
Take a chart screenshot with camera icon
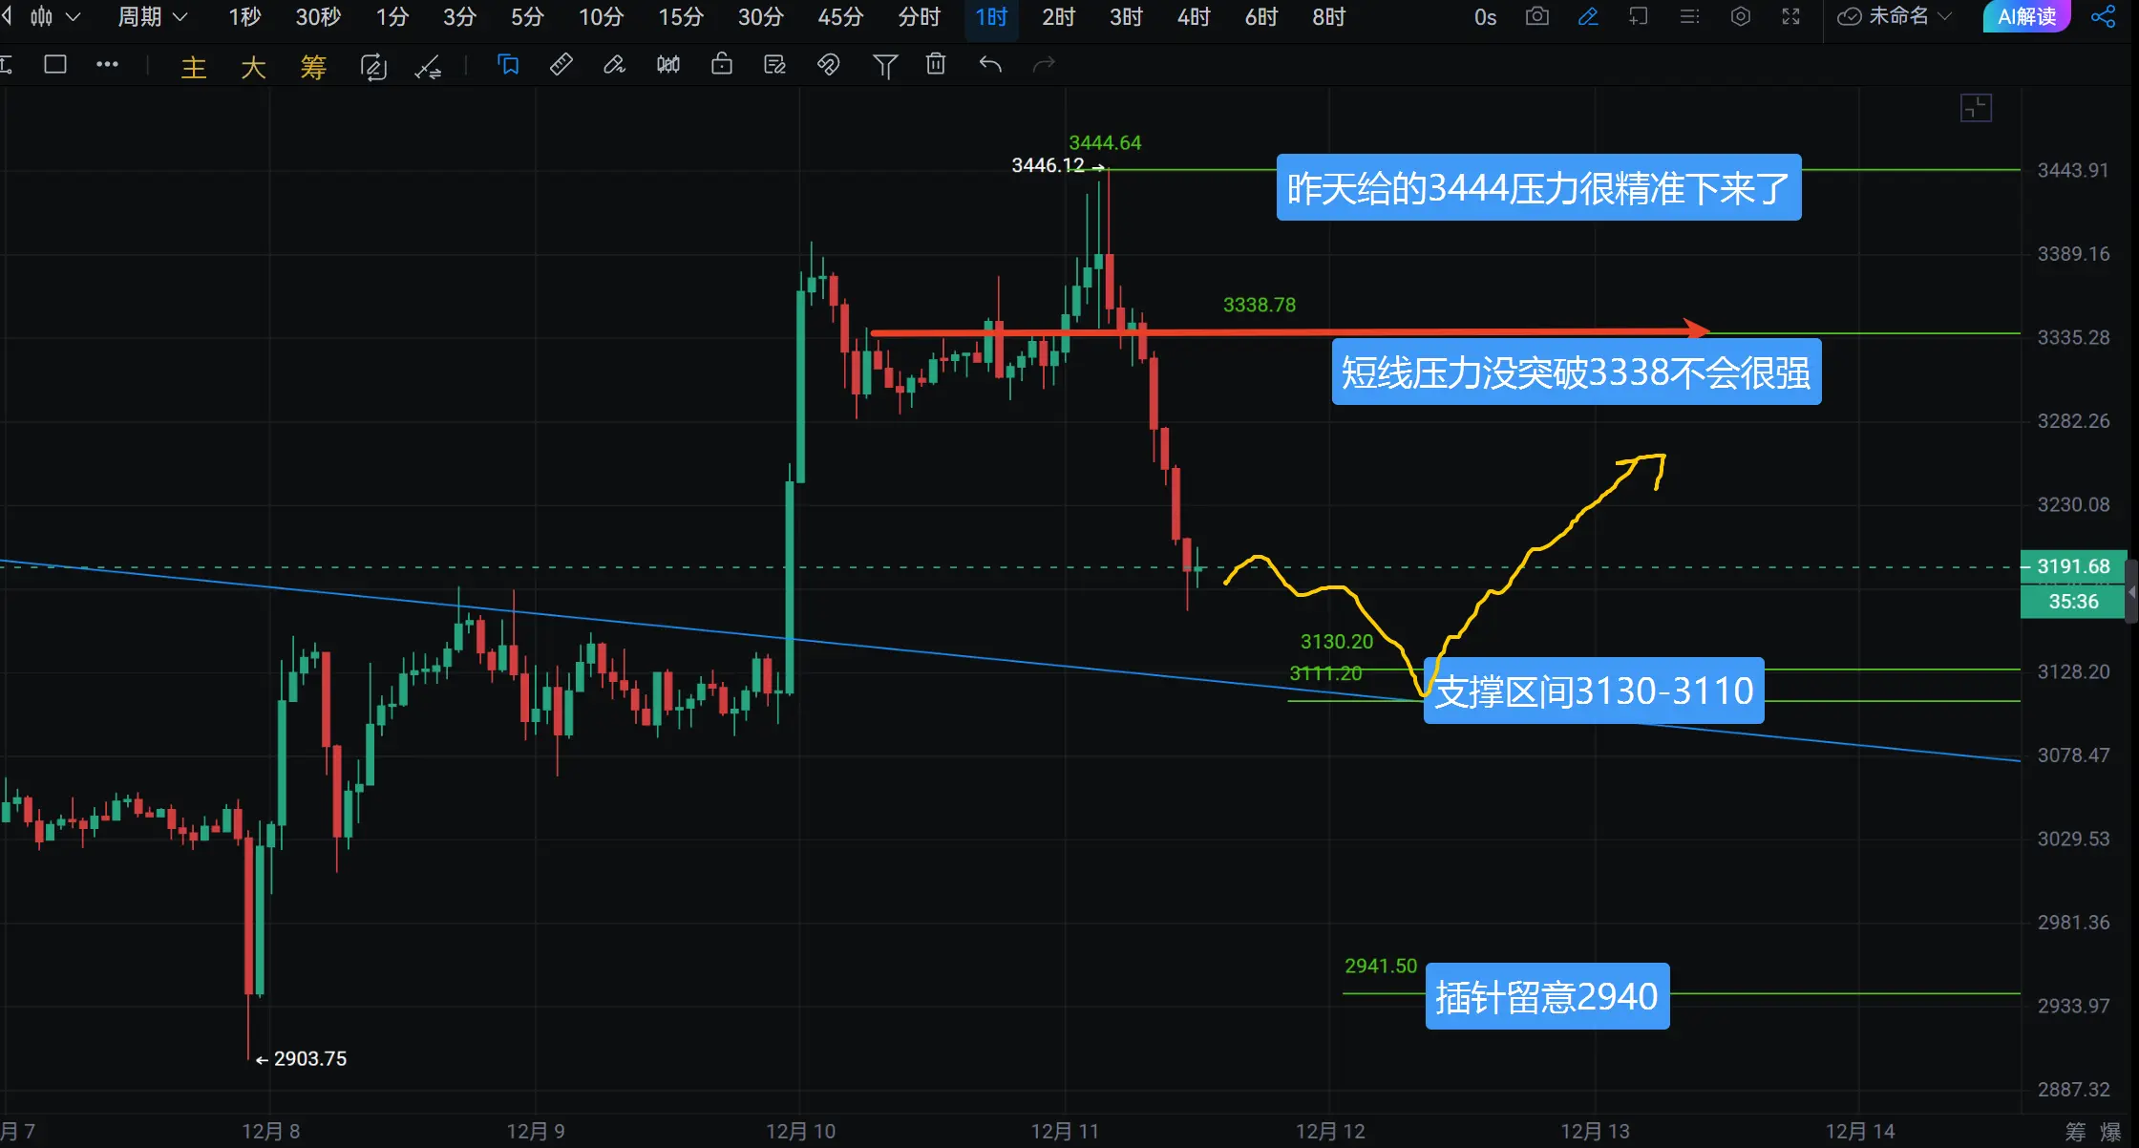[x=1536, y=16]
